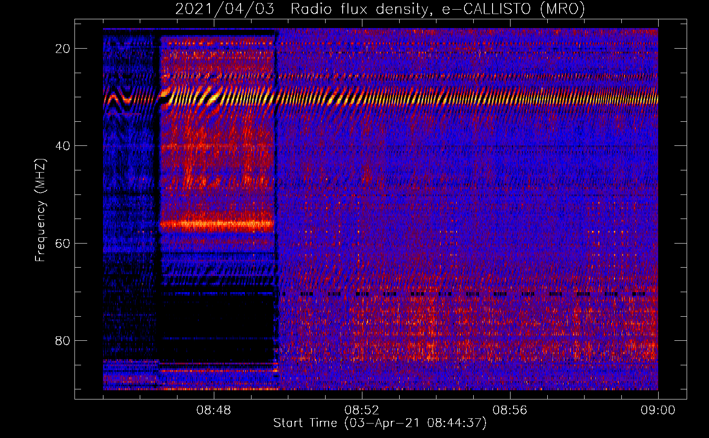The width and height of the screenshot is (709, 438).
Task: Click the 'Start Time (03-Apr-21 08:44:37)' axis label
Action: 380,423
